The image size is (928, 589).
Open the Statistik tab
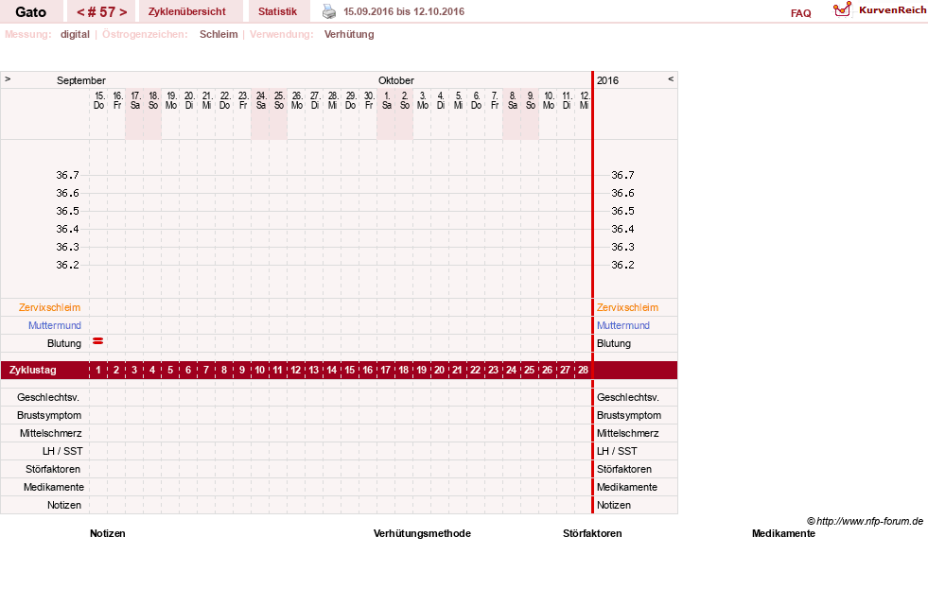point(277,12)
